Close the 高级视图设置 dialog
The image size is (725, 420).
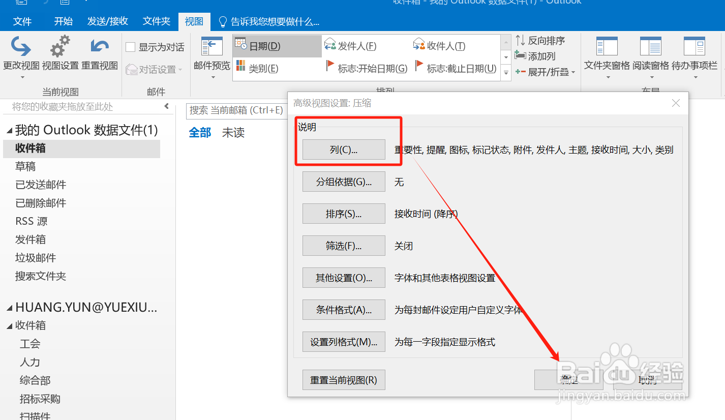[x=676, y=103]
